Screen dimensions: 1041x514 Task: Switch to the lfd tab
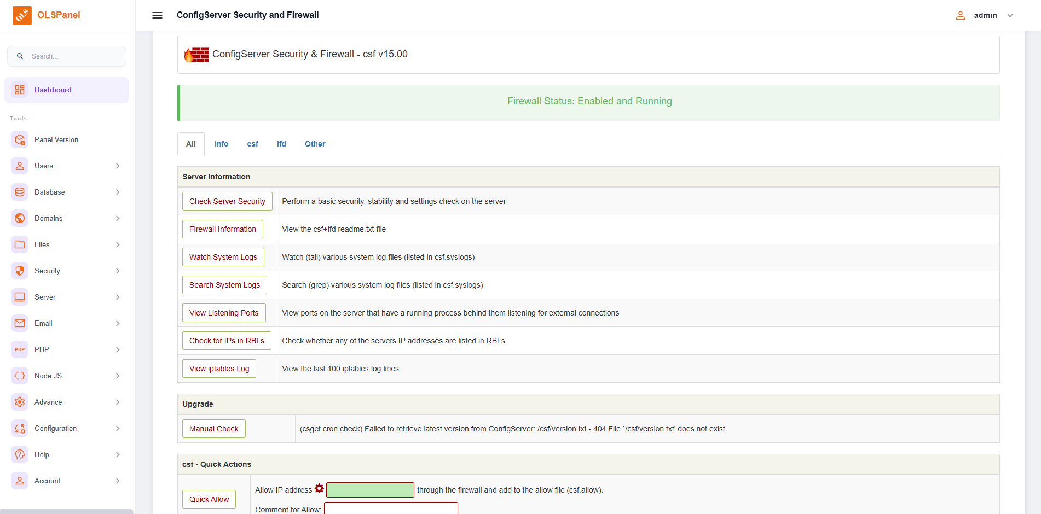281,144
